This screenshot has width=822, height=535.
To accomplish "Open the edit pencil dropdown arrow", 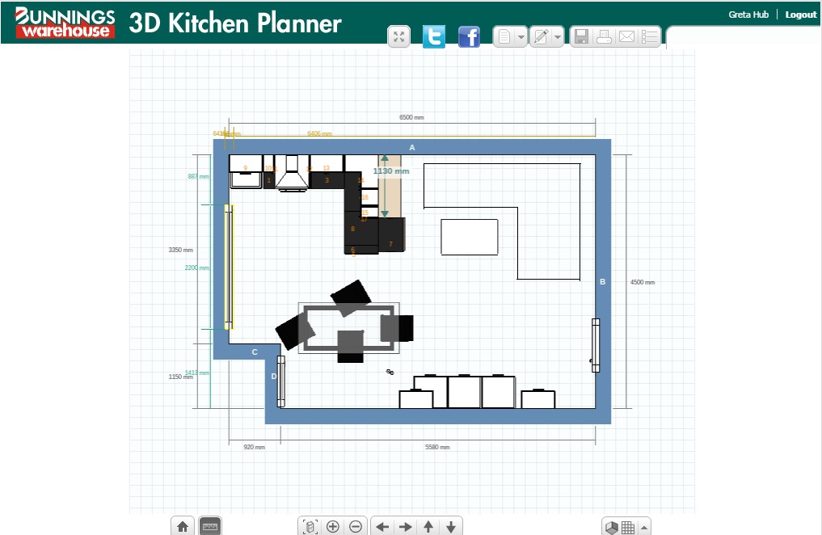I will pyautogui.click(x=558, y=37).
